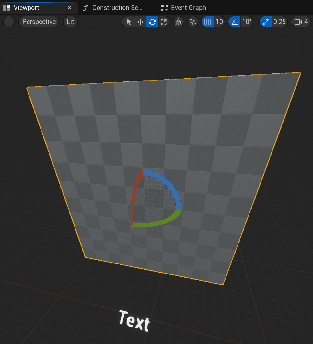313x344 pixels.
Task: Switch to the Construction Script tab
Action: (117, 8)
